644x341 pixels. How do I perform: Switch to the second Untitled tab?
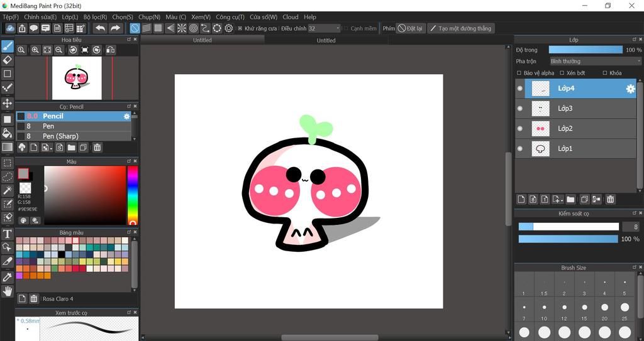326,40
